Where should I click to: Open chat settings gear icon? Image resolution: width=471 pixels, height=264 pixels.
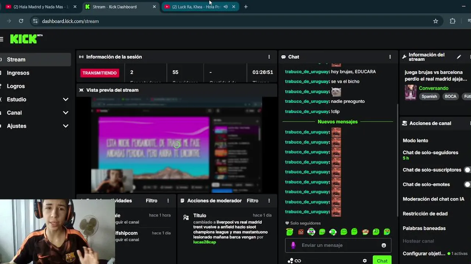point(365,261)
